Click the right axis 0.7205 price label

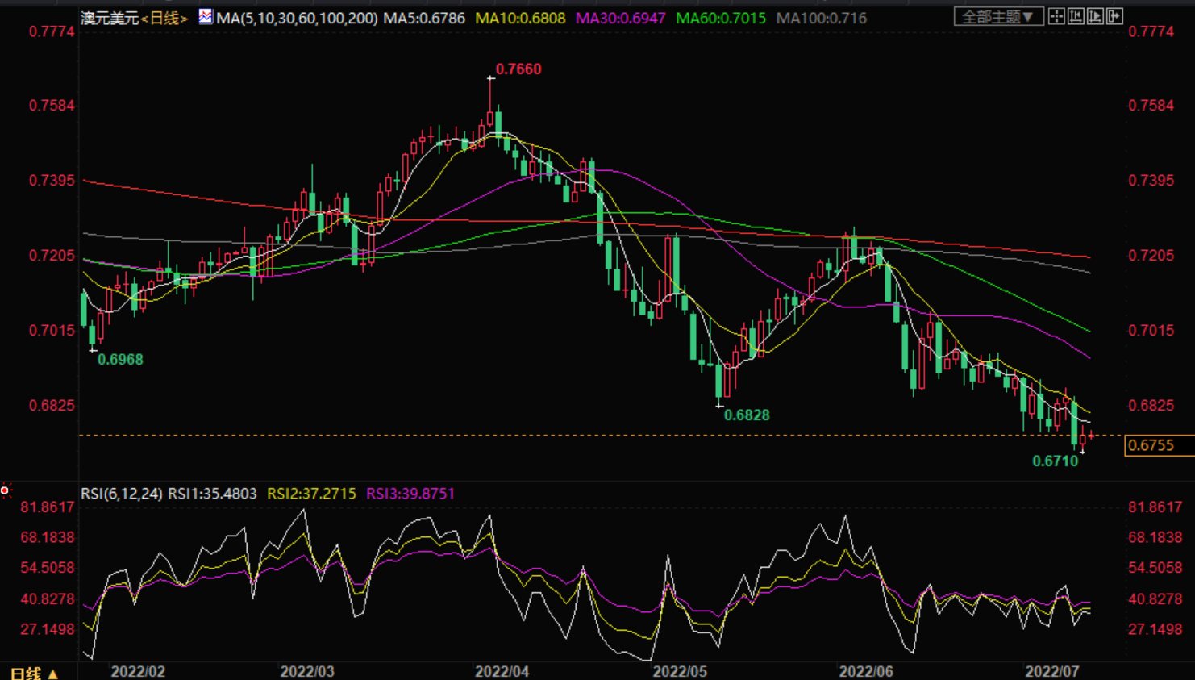point(1151,256)
